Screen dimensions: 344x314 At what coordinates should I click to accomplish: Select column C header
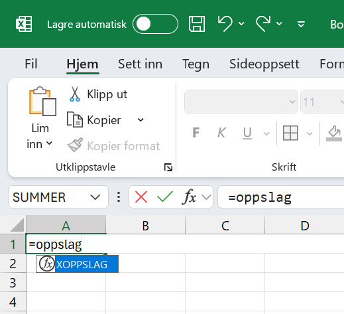tap(225, 225)
